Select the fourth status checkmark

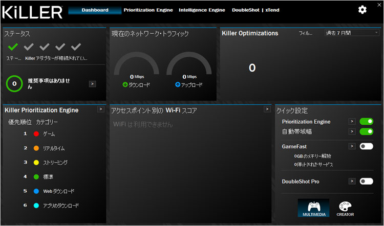click(x=60, y=47)
